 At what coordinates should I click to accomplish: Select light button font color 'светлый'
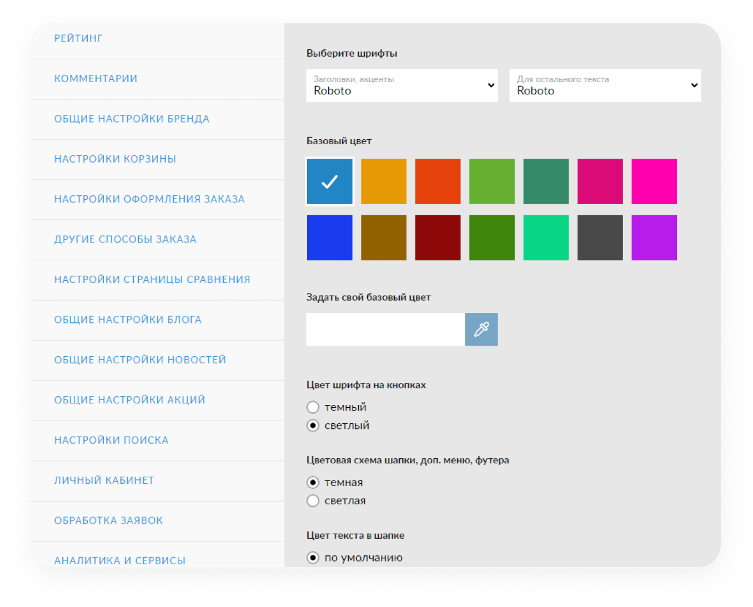313,426
